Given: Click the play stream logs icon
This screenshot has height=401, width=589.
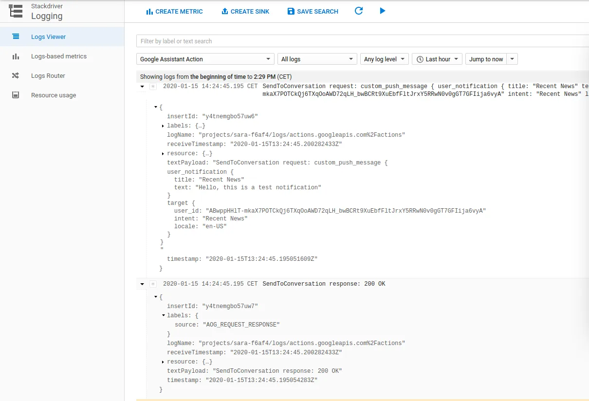Looking at the screenshot, I should 383,11.
